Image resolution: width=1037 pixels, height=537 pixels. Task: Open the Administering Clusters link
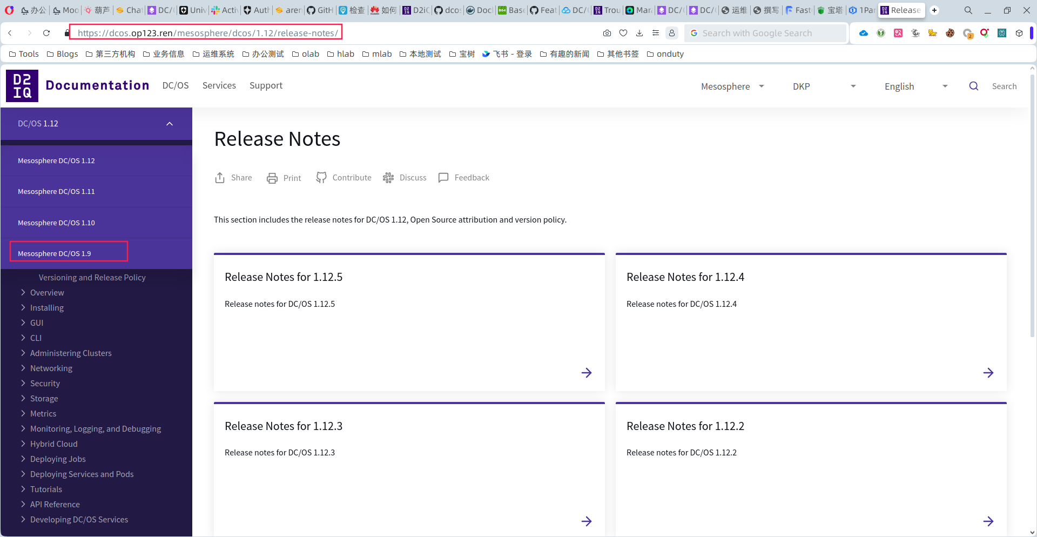71,353
